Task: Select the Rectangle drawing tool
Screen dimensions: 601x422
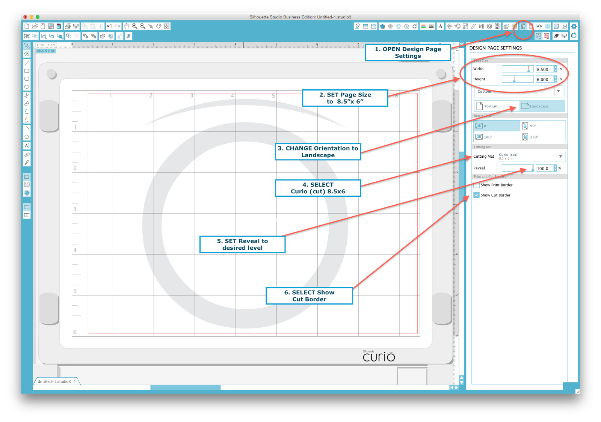Action: coord(27,71)
